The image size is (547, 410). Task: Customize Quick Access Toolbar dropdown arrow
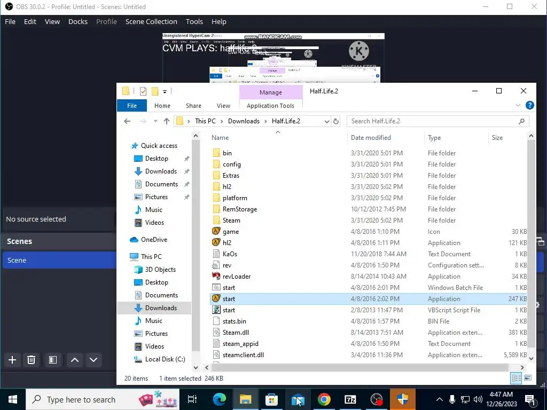(165, 92)
